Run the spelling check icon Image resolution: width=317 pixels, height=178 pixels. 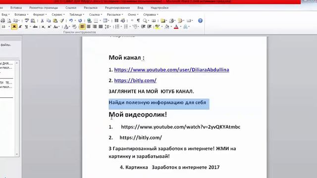(x=27, y=21)
